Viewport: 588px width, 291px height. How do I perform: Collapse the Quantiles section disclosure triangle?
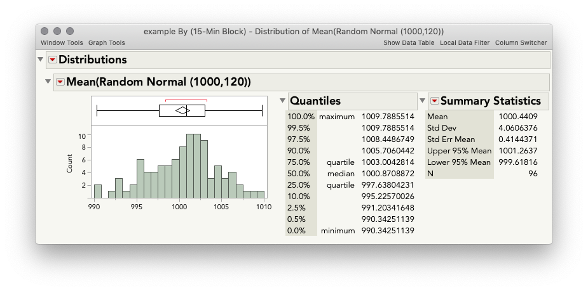click(283, 101)
